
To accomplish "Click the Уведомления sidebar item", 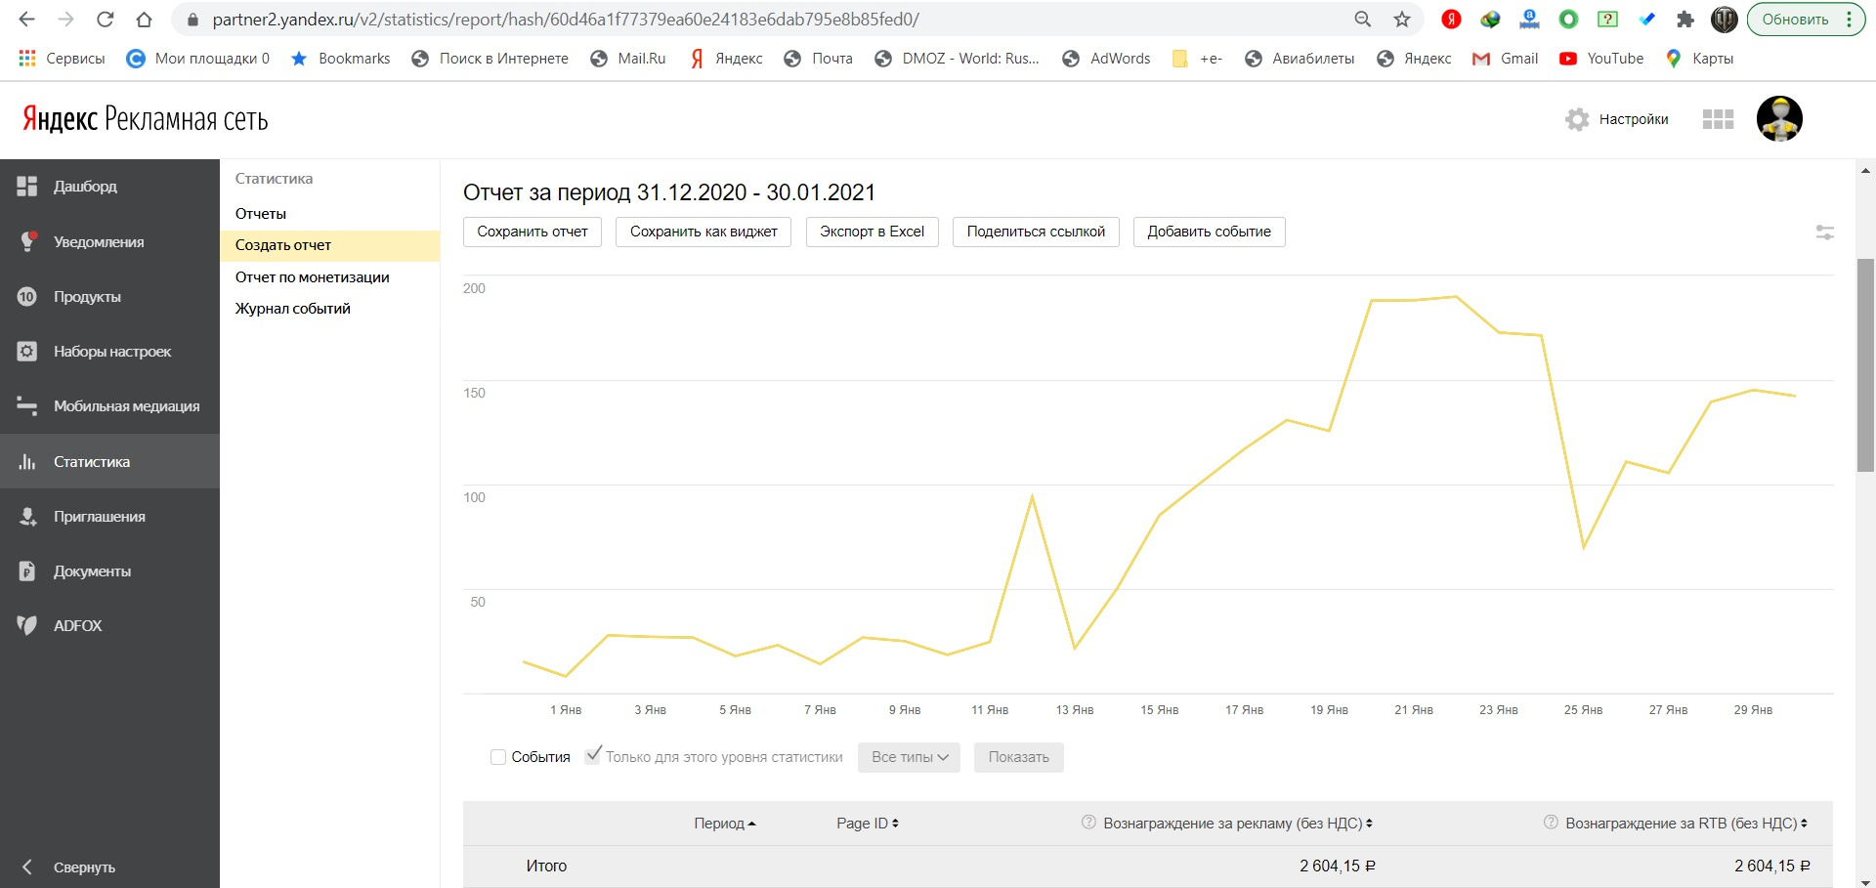I will pyautogui.click(x=109, y=241).
